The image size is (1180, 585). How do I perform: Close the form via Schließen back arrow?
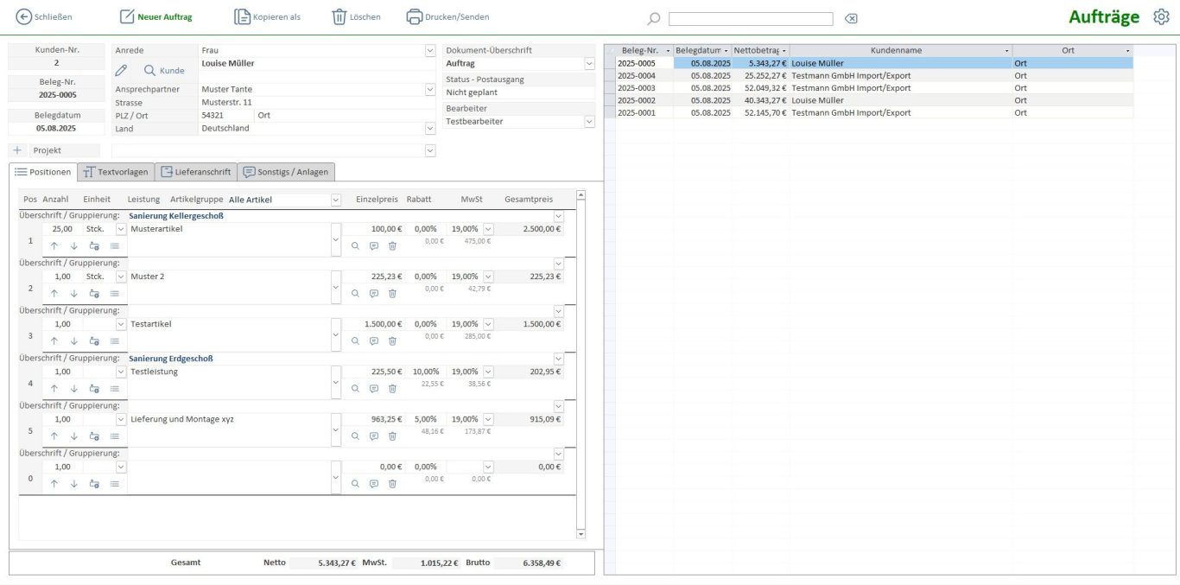23,16
